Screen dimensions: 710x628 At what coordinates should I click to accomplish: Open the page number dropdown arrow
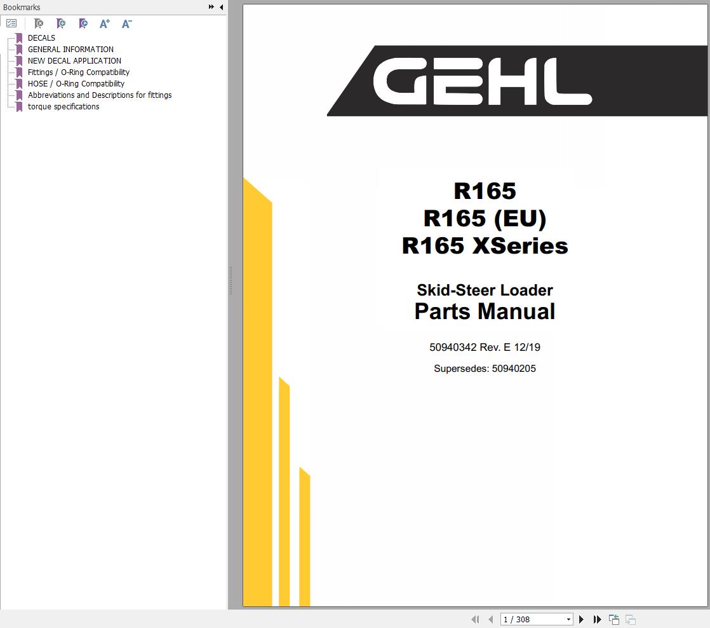pos(569,619)
